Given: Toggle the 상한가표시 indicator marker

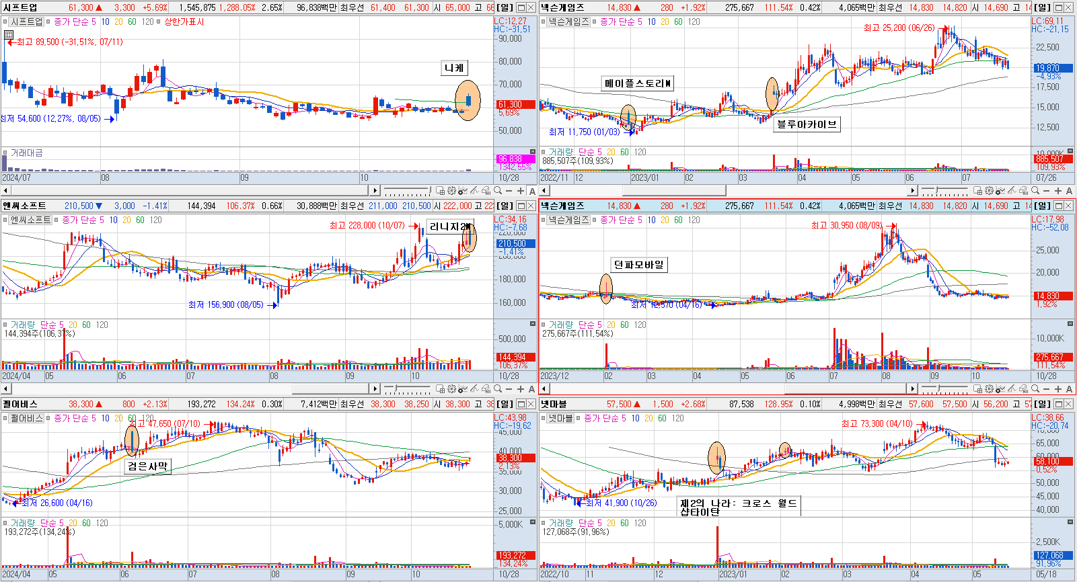Looking at the screenshot, I should point(159,22).
